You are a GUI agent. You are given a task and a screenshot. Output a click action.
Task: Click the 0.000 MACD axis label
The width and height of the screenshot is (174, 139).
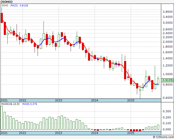(x=167, y=129)
